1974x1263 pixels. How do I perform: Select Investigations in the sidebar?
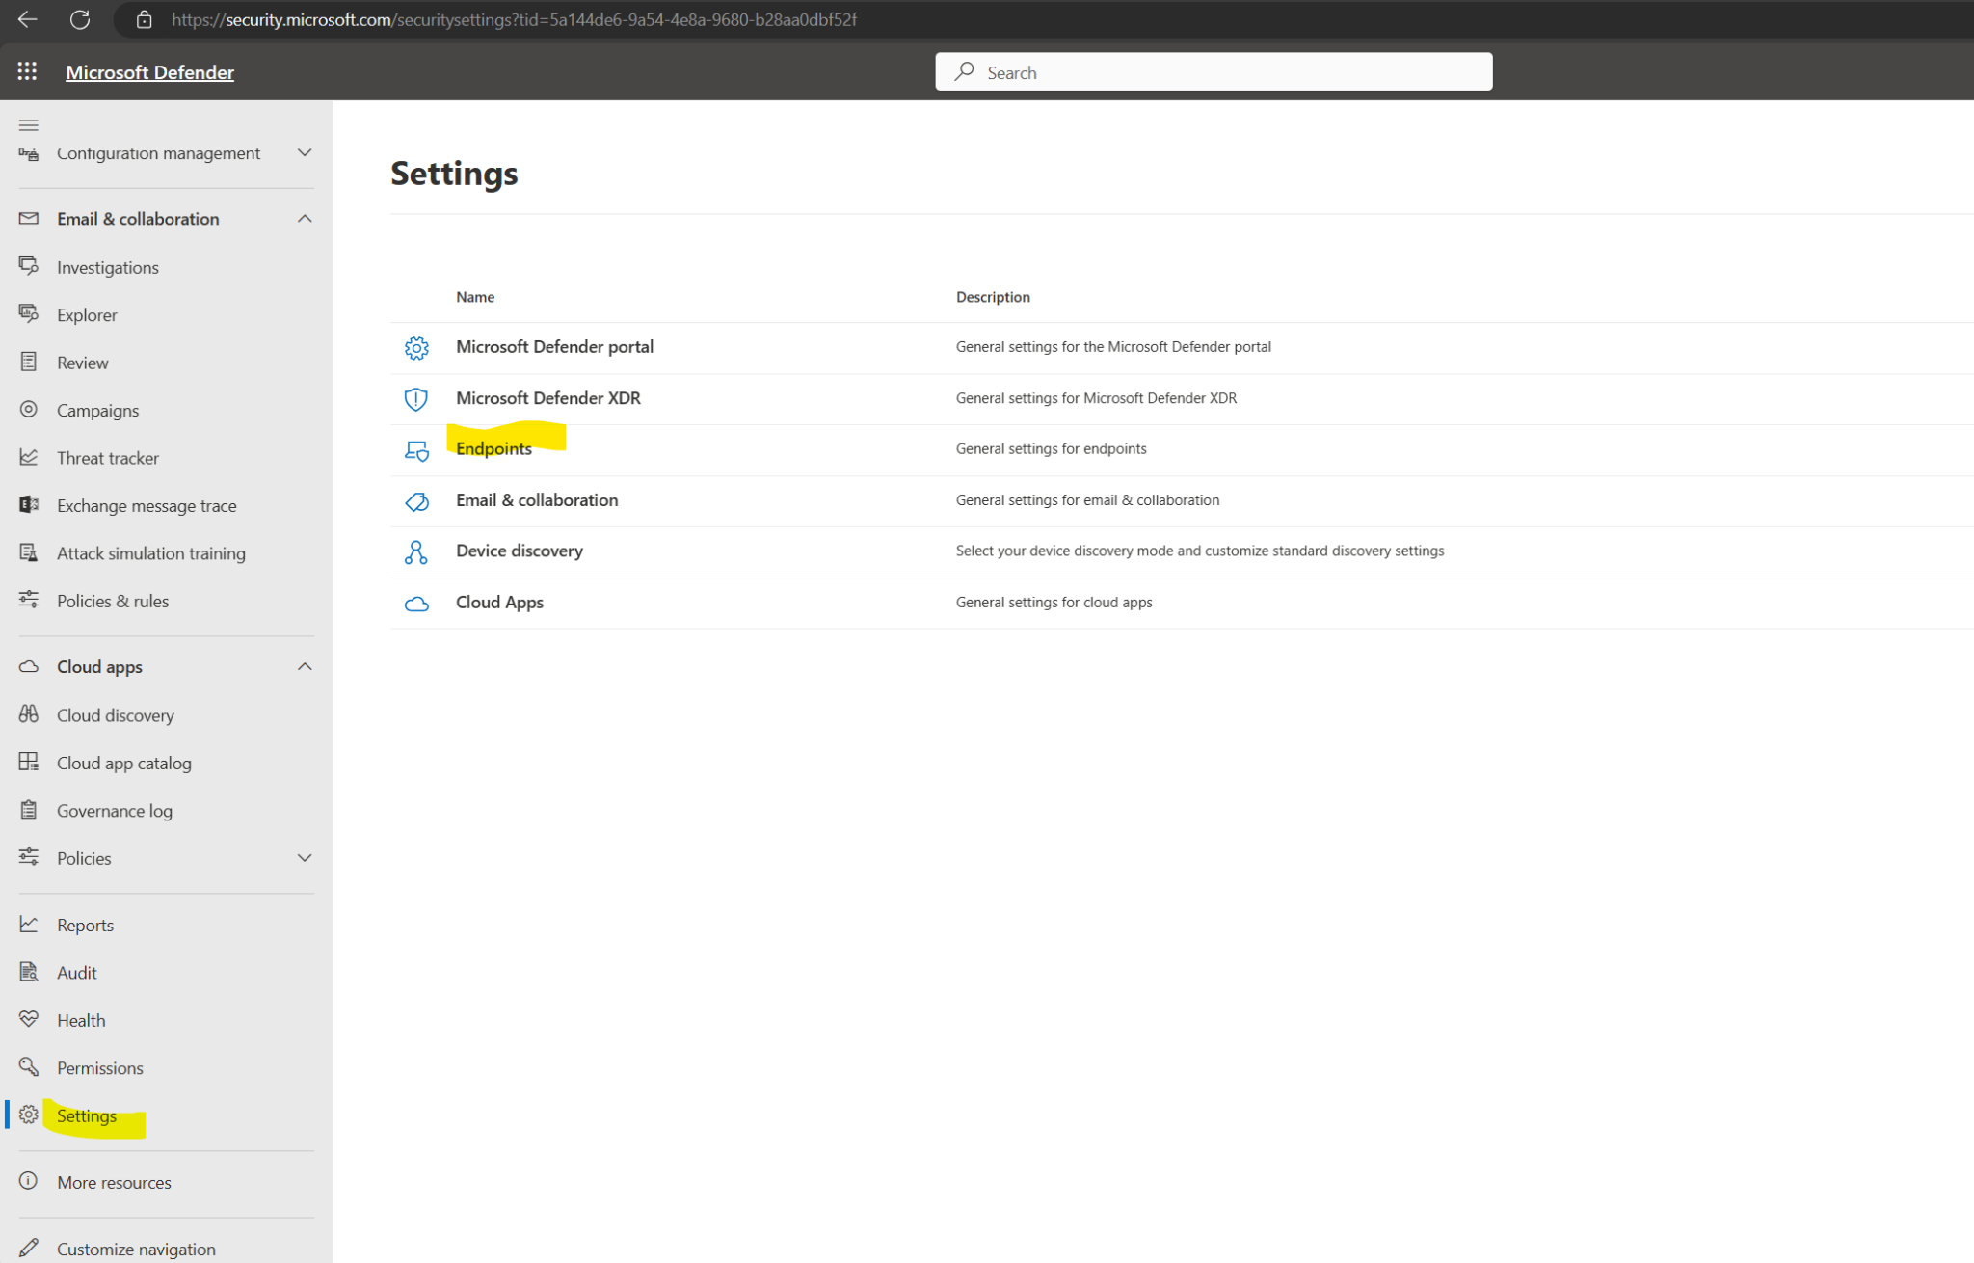click(107, 267)
